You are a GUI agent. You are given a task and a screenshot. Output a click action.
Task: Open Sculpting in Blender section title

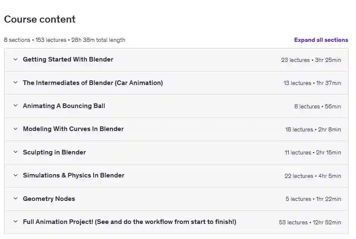[x=54, y=152]
